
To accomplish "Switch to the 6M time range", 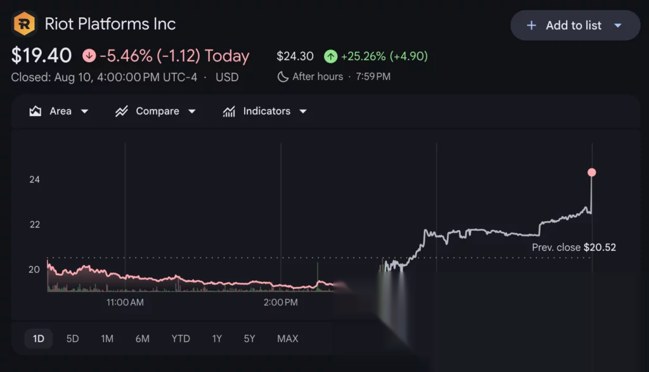I will tap(143, 338).
